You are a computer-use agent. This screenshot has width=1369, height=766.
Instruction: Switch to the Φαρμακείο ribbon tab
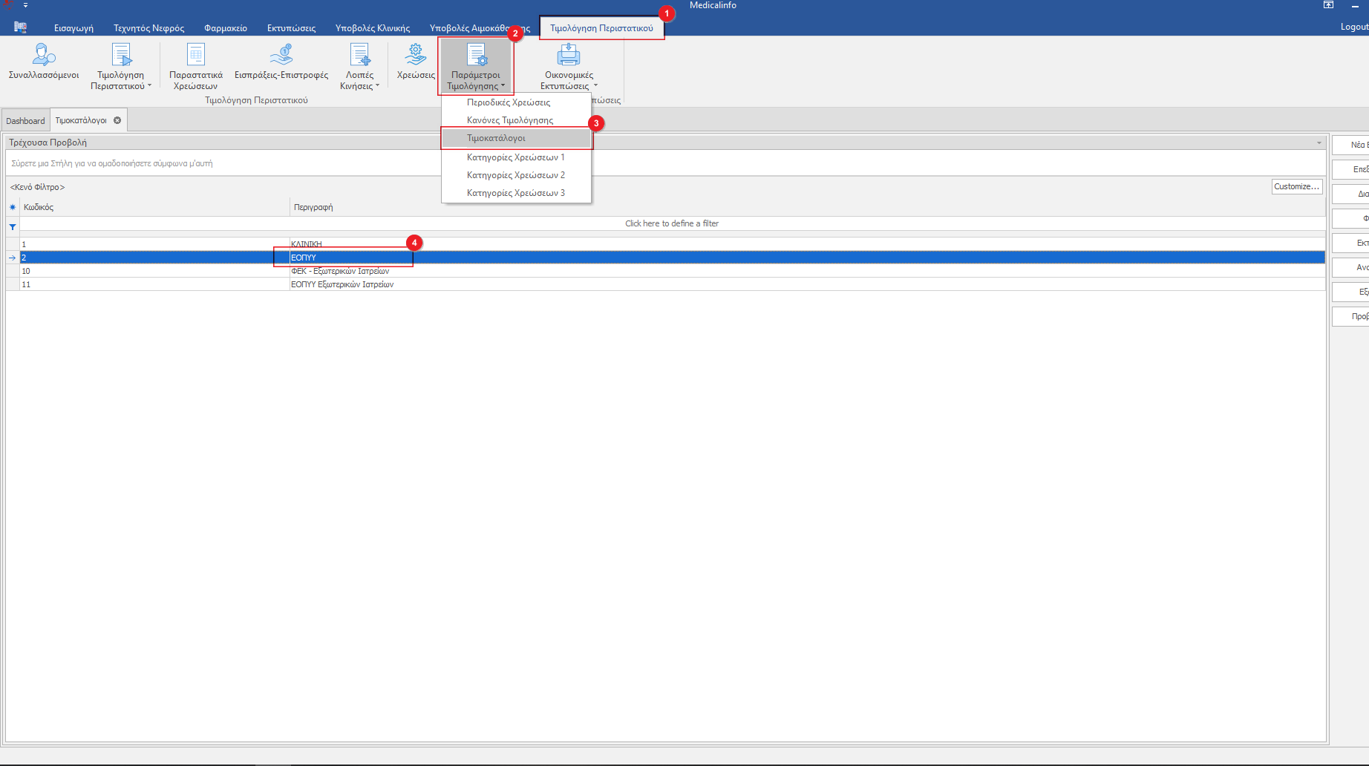point(226,28)
